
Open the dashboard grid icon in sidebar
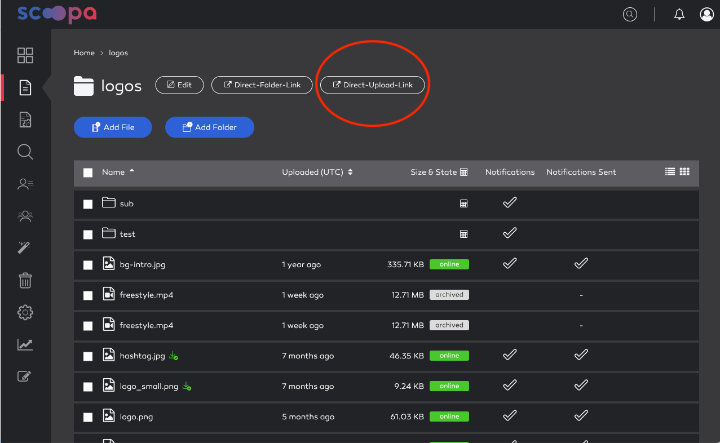coord(25,55)
